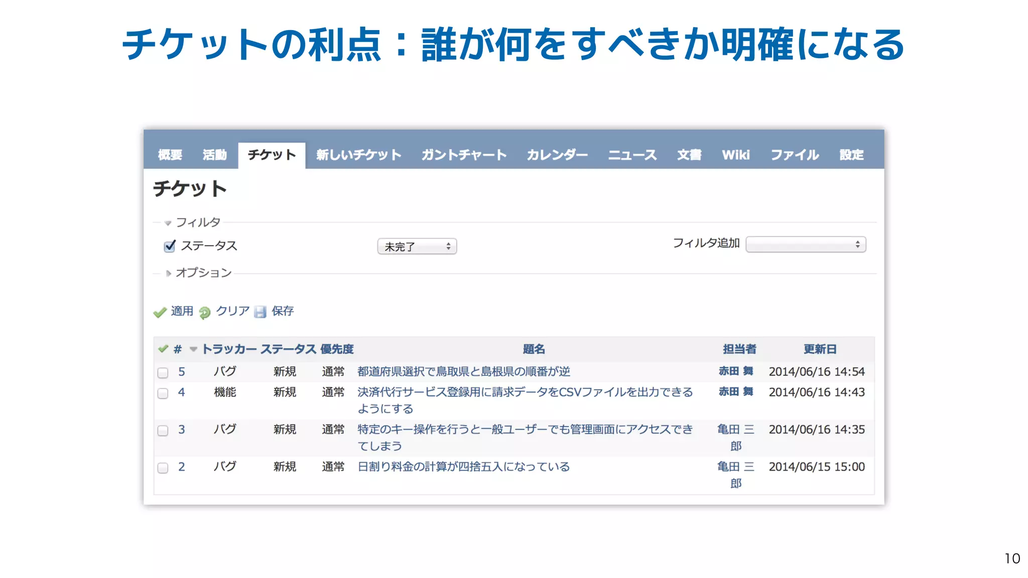Sort by 優先度 column header
Viewport: 1028px width, 578px height.
pos(337,349)
